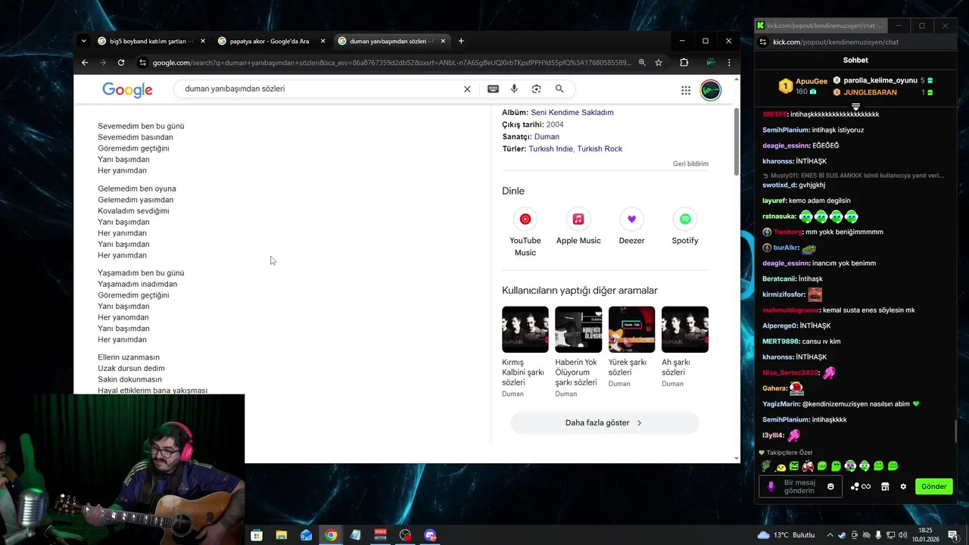This screenshot has height=545, width=969.
Task: Open Discord from taskbar
Action: 431,535
